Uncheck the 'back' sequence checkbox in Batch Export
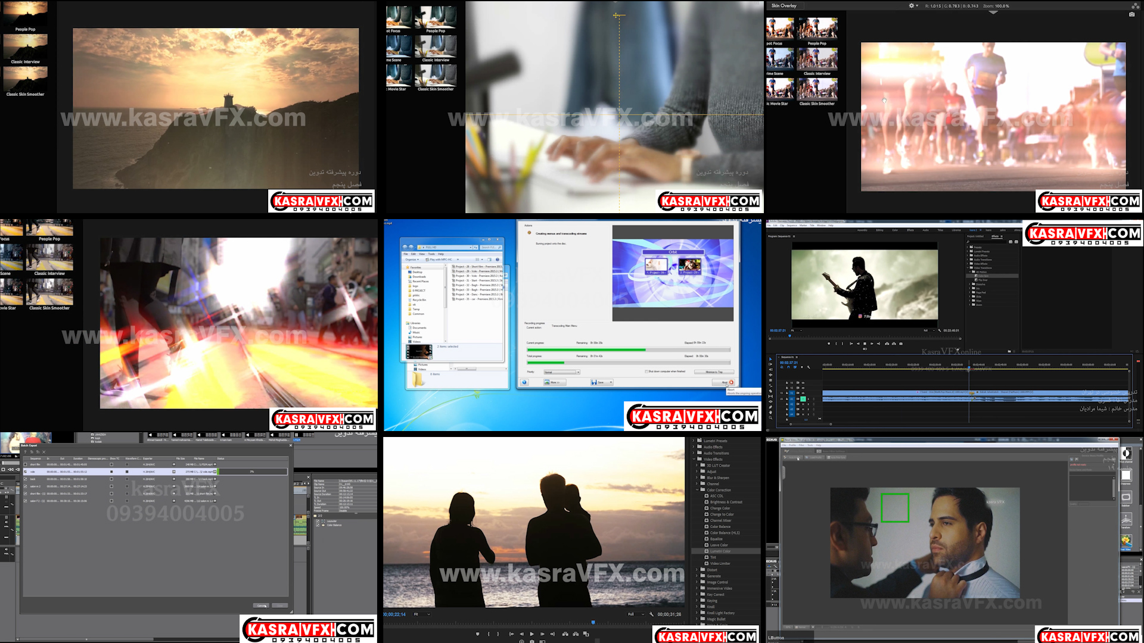This screenshot has width=1144, height=643. pyautogui.click(x=25, y=479)
